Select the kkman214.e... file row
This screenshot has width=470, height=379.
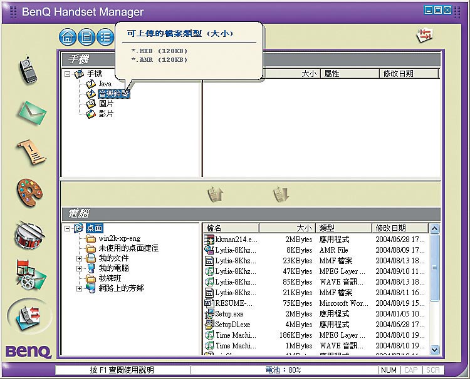point(315,240)
